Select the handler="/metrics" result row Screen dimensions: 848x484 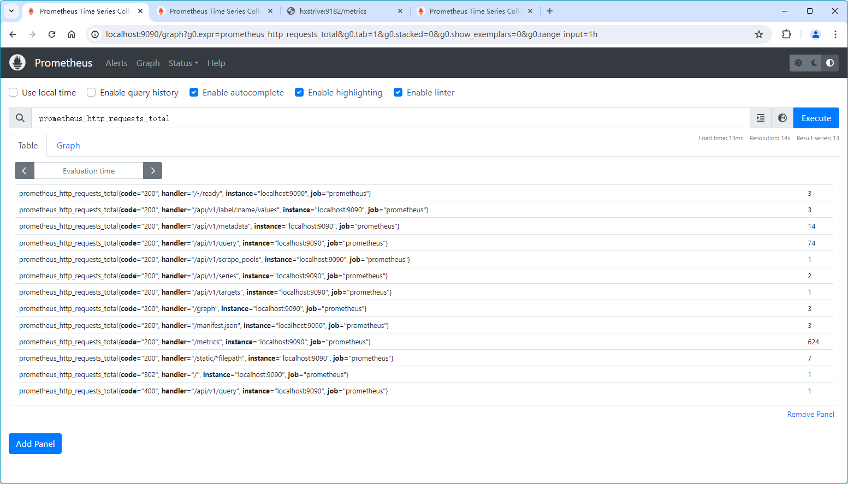pyautogui.click(x=424, y=342)
